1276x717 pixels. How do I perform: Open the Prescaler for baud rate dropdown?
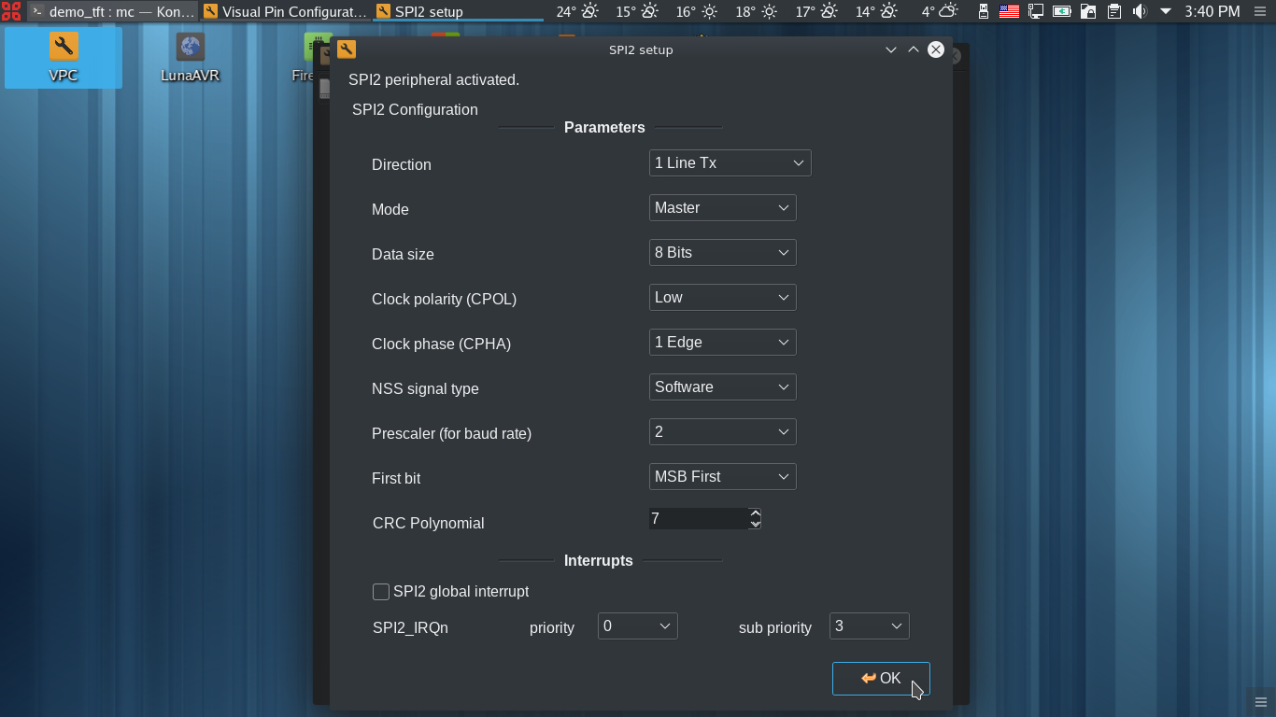pyautogui.click(x=722, y=432)
